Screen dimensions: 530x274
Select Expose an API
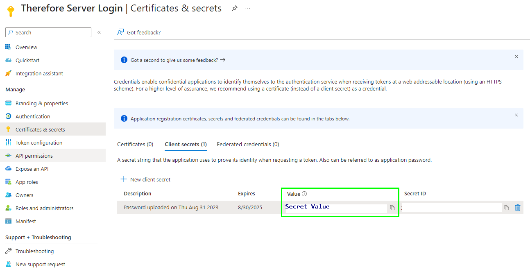coord(31,169)
